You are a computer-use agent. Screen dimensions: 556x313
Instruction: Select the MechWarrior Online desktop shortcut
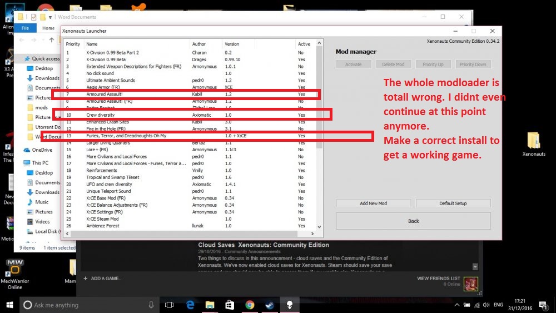coord(15,275)
